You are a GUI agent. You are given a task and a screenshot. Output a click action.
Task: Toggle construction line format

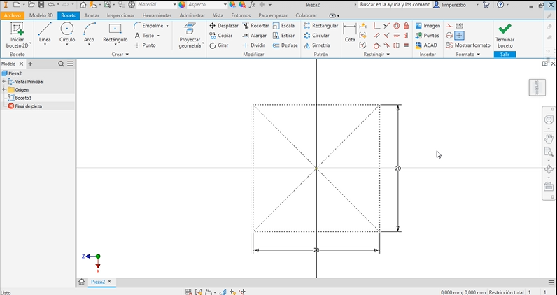(450, 26)
